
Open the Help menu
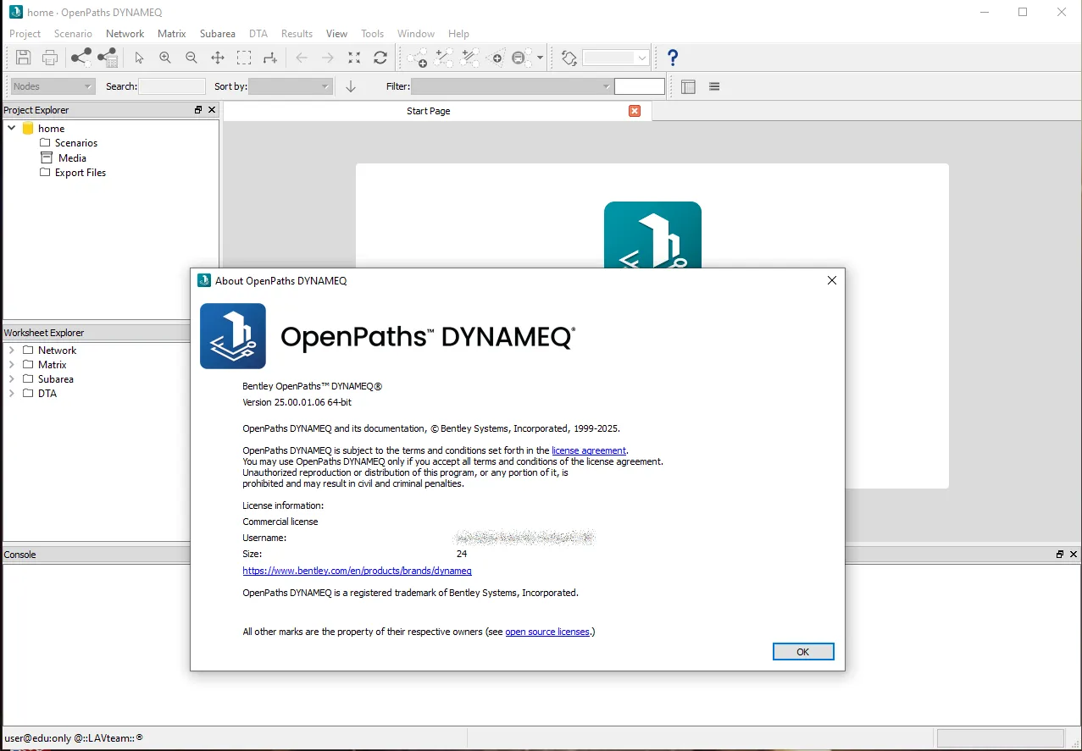point(458,34)
